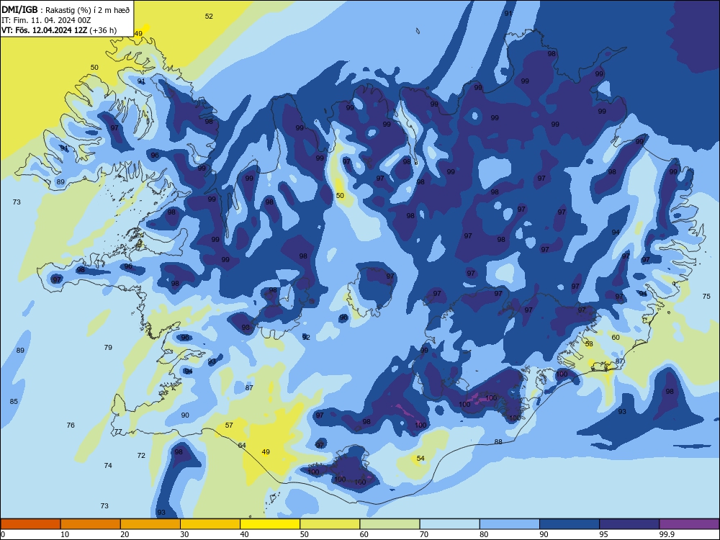Click the medium blue 90–95 legend swatch
Screen dimensions: 720x540
(x=570, y=524)
